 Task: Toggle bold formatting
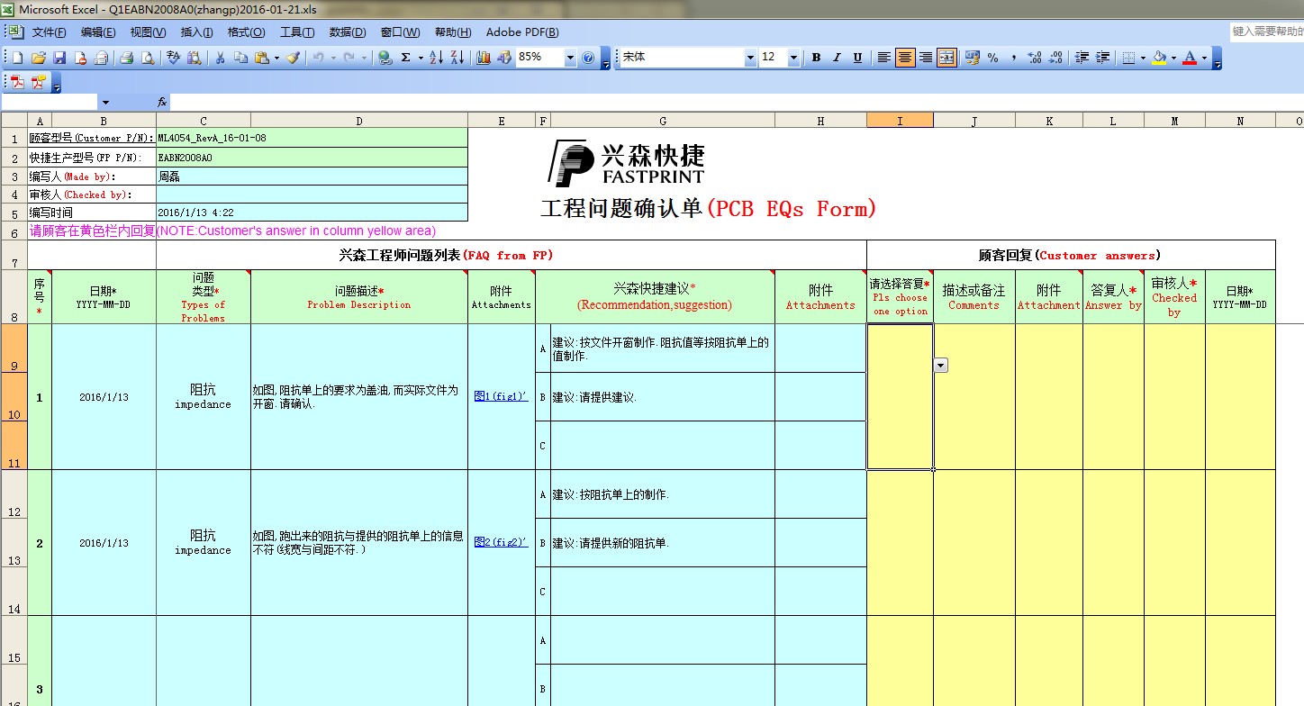point(816,58)
